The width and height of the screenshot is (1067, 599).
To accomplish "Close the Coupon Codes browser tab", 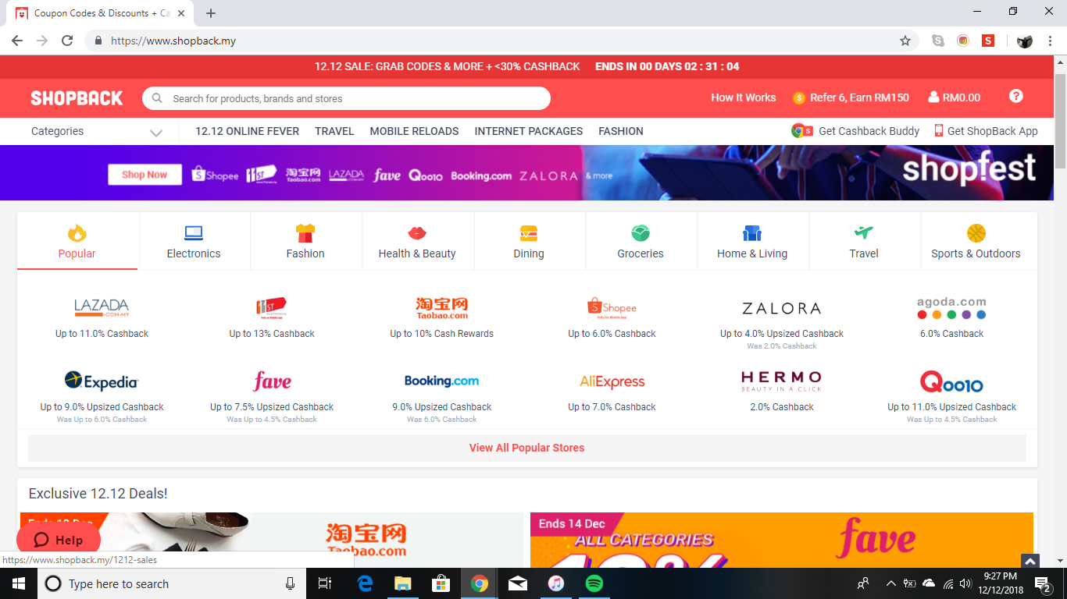I will coord(180,13).
